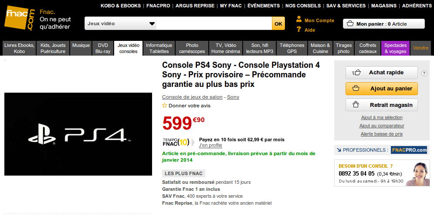
Task: Click the Achat rapide button
Action: pos(381,73)
